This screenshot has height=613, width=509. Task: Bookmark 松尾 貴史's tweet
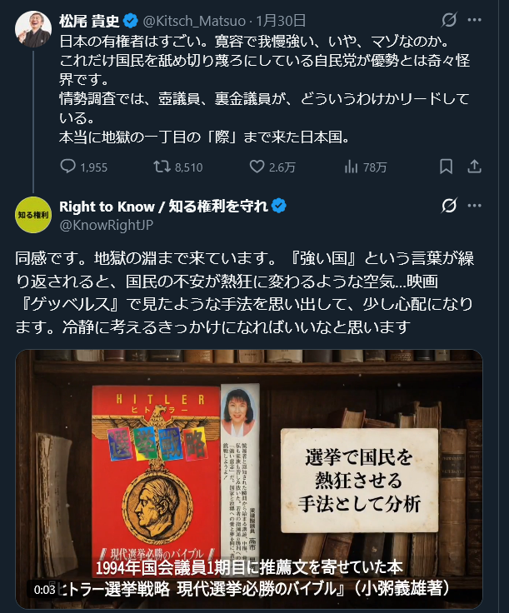coord(446,167)
